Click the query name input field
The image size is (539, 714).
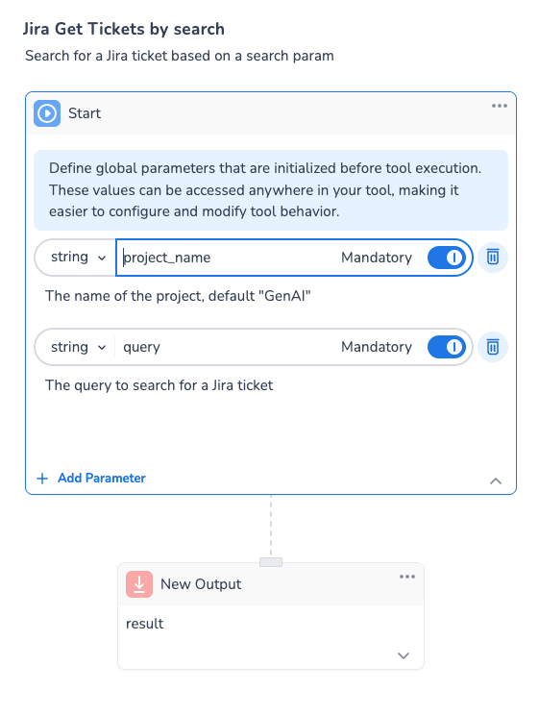pyautogui.click(x=226, y=347)
